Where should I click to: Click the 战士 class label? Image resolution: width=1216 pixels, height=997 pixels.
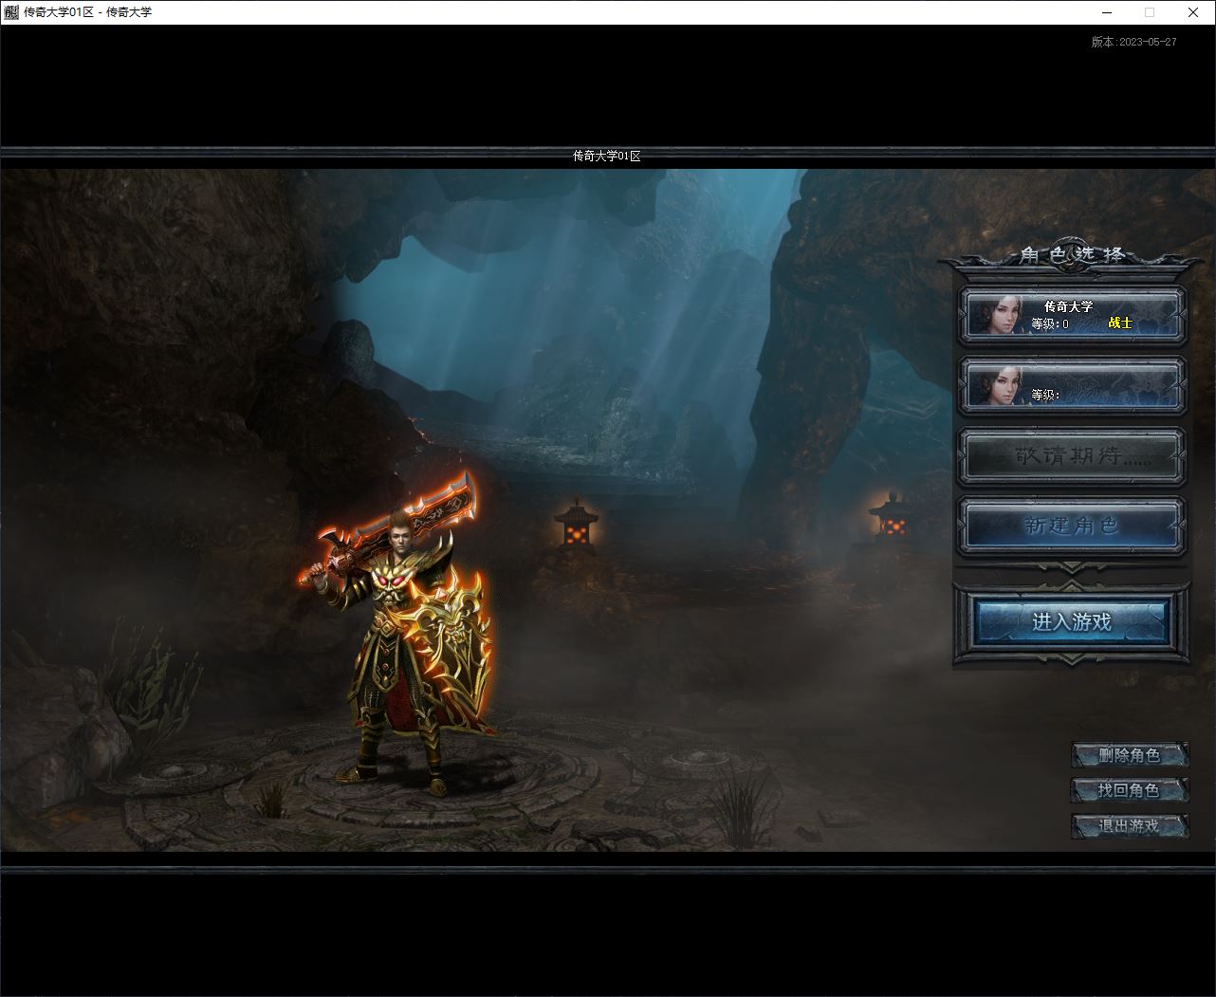click(1120, 323)
